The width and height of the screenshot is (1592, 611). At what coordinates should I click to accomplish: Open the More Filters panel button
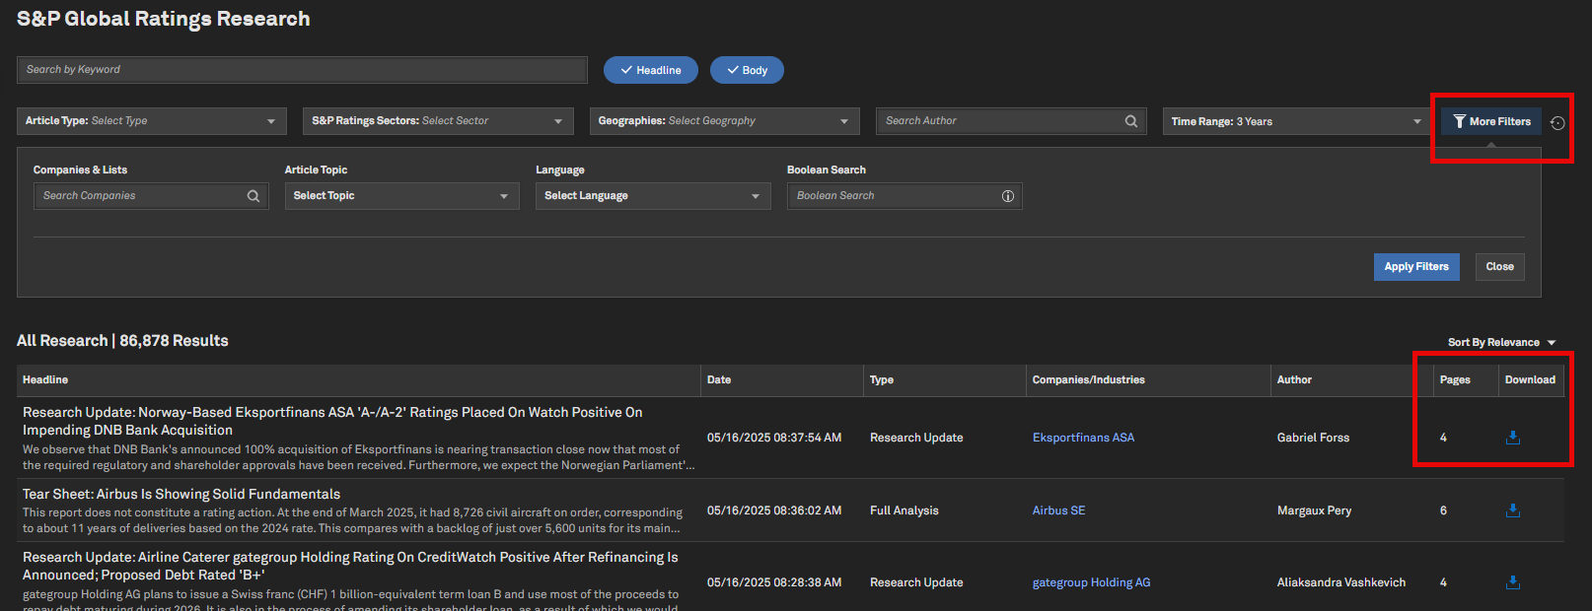click(1491, 121)
